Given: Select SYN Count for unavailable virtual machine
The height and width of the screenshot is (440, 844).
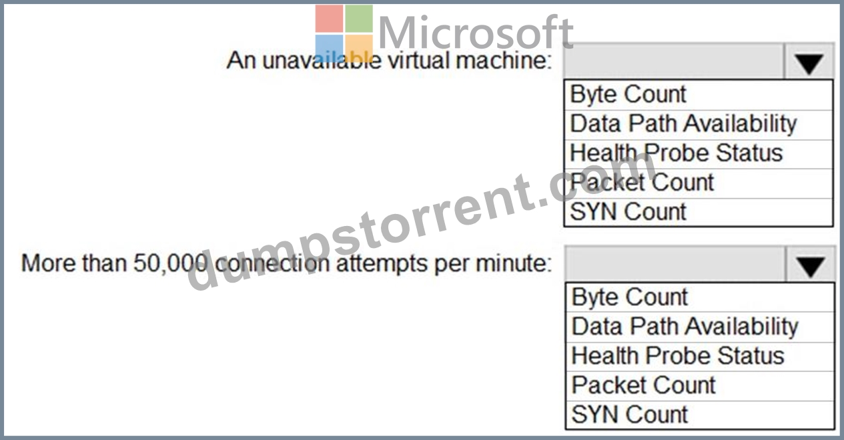Looking at the screenshot, I should point(699,212).
